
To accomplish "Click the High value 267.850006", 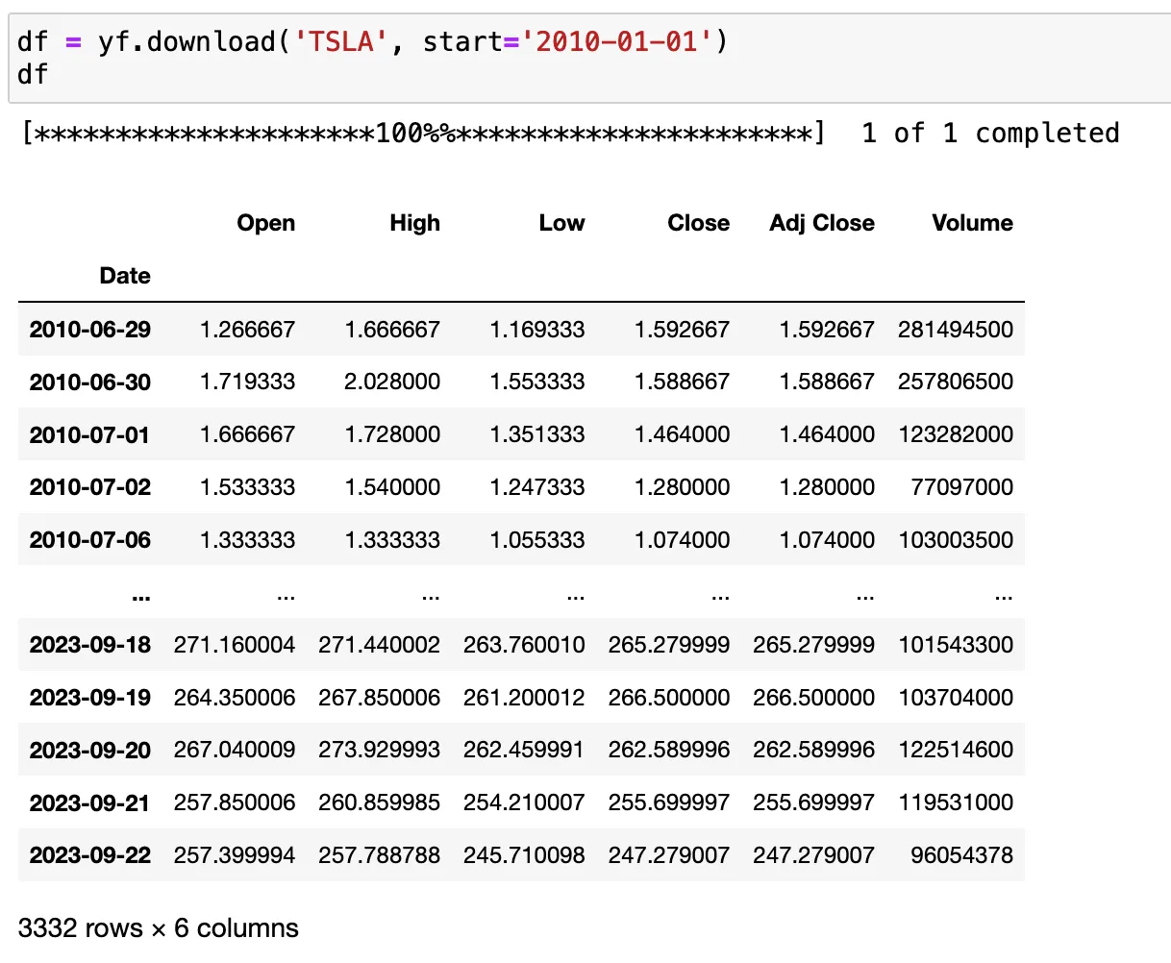I will (380, 698).
